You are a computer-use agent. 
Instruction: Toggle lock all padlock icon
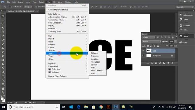(x=158, y=46)
